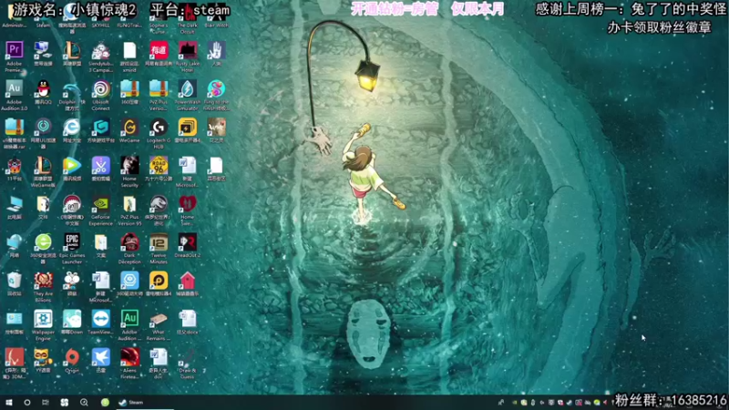The height and width of the screenshot is (410, 729).
Task: Open the red house game shortcut
Action: [188, 281]
